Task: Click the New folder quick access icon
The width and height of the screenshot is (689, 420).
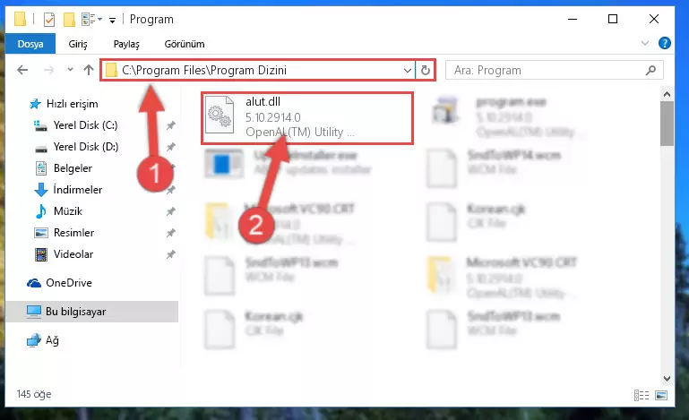Action: [x=69, y=20]
